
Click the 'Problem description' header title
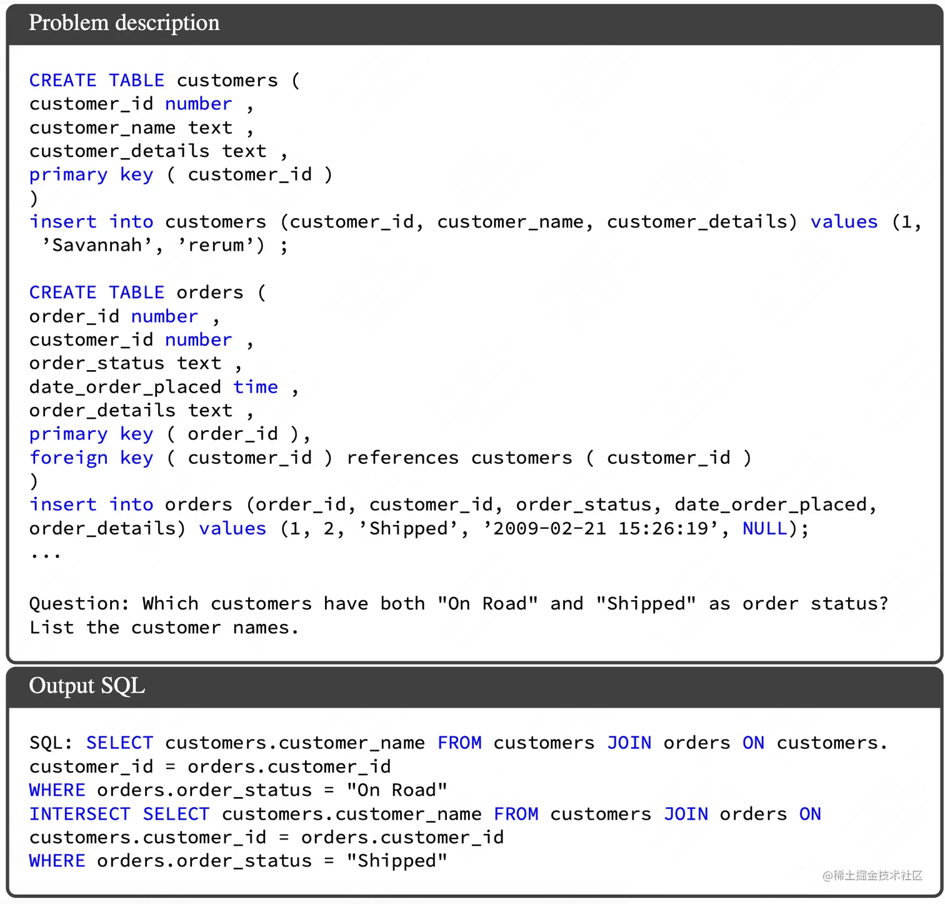124,23
